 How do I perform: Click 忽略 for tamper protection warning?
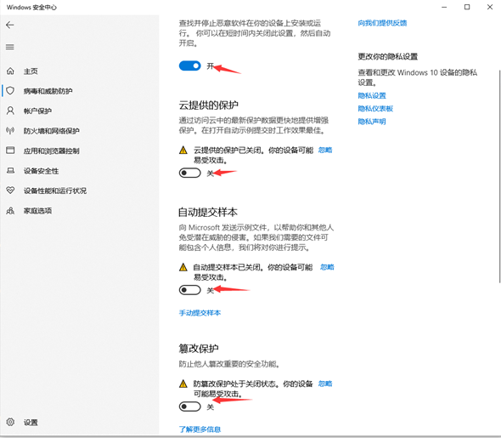tap(325, 384)
